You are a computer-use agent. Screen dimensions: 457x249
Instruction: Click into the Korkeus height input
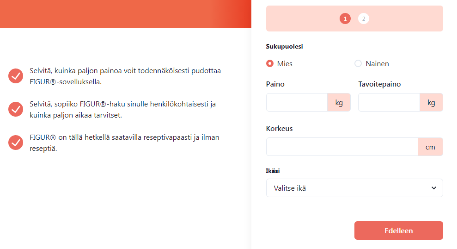click(x=342, y=147)
